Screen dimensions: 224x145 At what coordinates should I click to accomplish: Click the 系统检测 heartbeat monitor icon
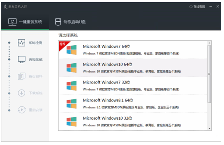coord(22,43)
